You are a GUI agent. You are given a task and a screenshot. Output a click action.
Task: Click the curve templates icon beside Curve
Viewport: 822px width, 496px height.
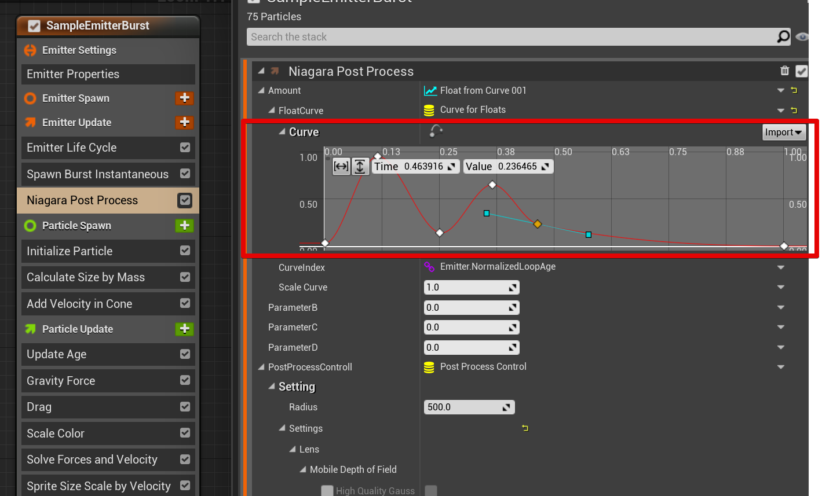tap(436, 131)
